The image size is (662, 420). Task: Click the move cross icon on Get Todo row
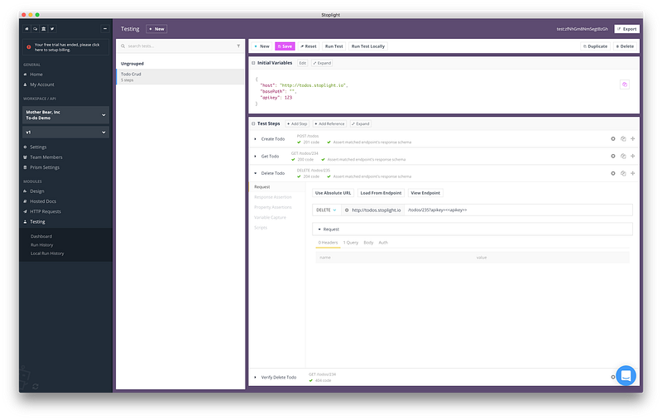click(632, 156)
